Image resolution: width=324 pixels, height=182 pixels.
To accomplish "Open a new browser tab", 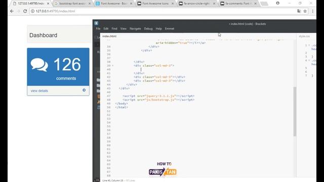I will pyautogui.click(x=264, y=4).
